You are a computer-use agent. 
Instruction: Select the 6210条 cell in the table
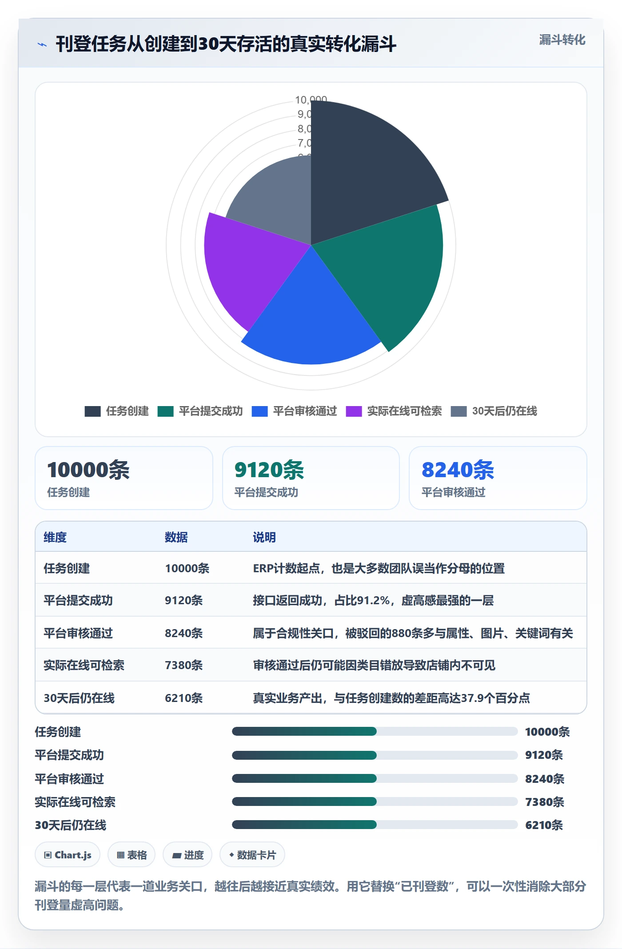point(184,698)
